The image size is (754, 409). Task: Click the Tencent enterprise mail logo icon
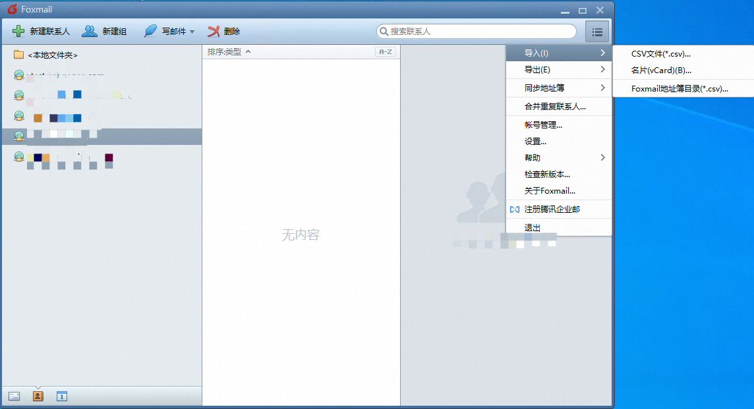click(x=515, y=209)
